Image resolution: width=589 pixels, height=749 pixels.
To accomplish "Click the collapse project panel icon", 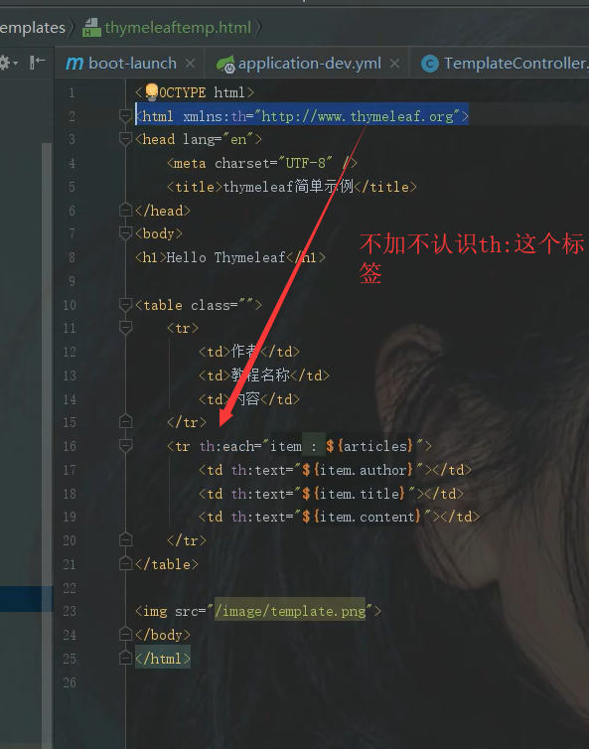I will click(38, 63).
